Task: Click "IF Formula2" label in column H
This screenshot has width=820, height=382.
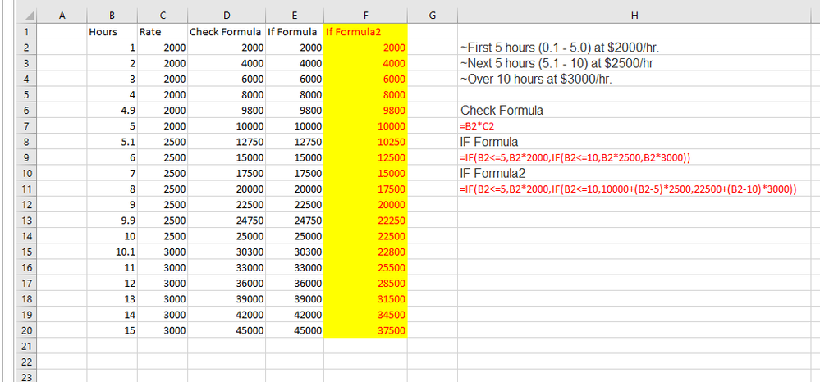Action: pos(492,173)
